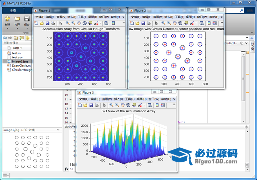Open 编辑(E) menu in Figure 2
257x180 pixels.
click(147, 17)
